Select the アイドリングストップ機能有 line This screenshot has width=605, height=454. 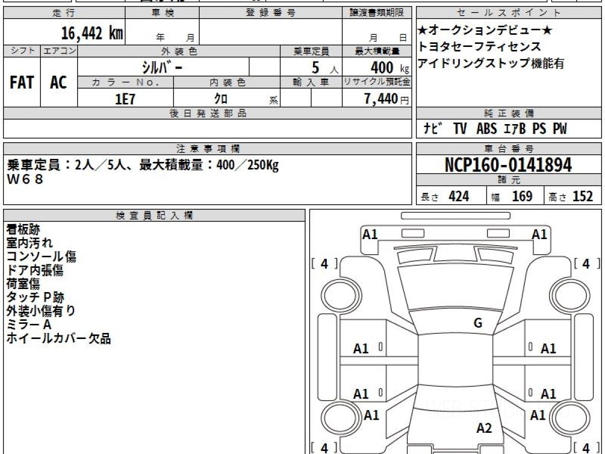(x=491, y=64)
